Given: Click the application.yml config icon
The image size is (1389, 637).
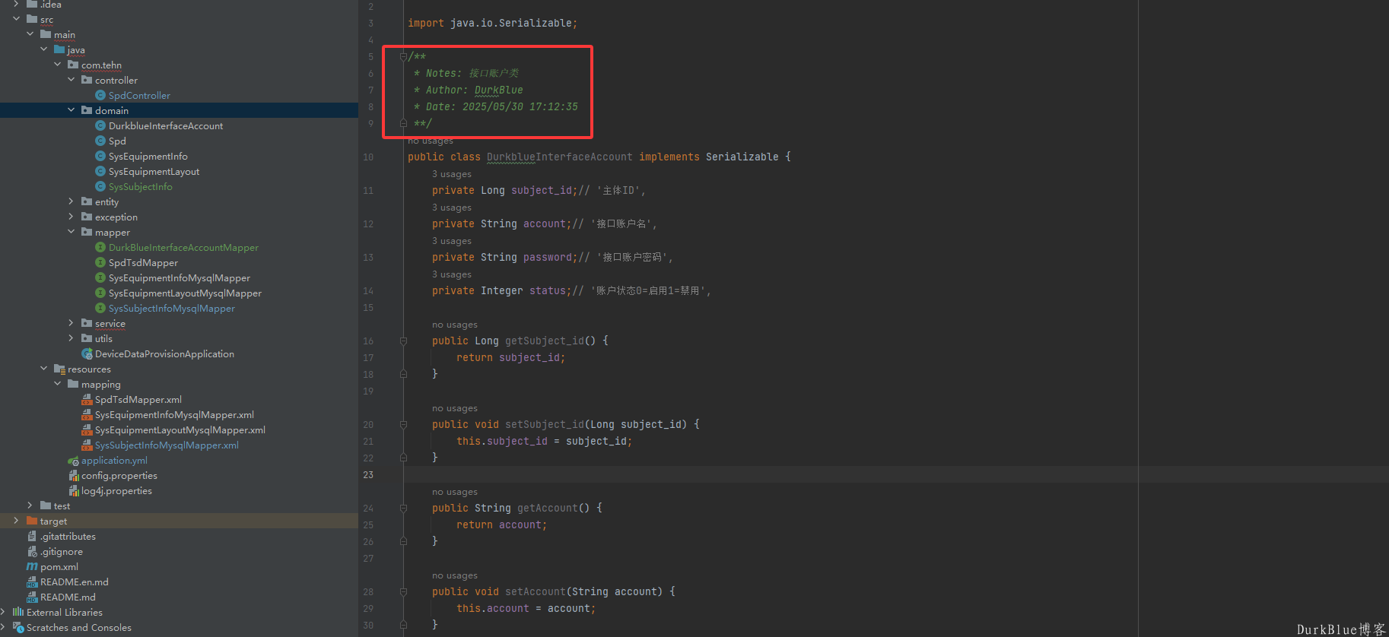Looking at the screenshot, I should point(73,461).
